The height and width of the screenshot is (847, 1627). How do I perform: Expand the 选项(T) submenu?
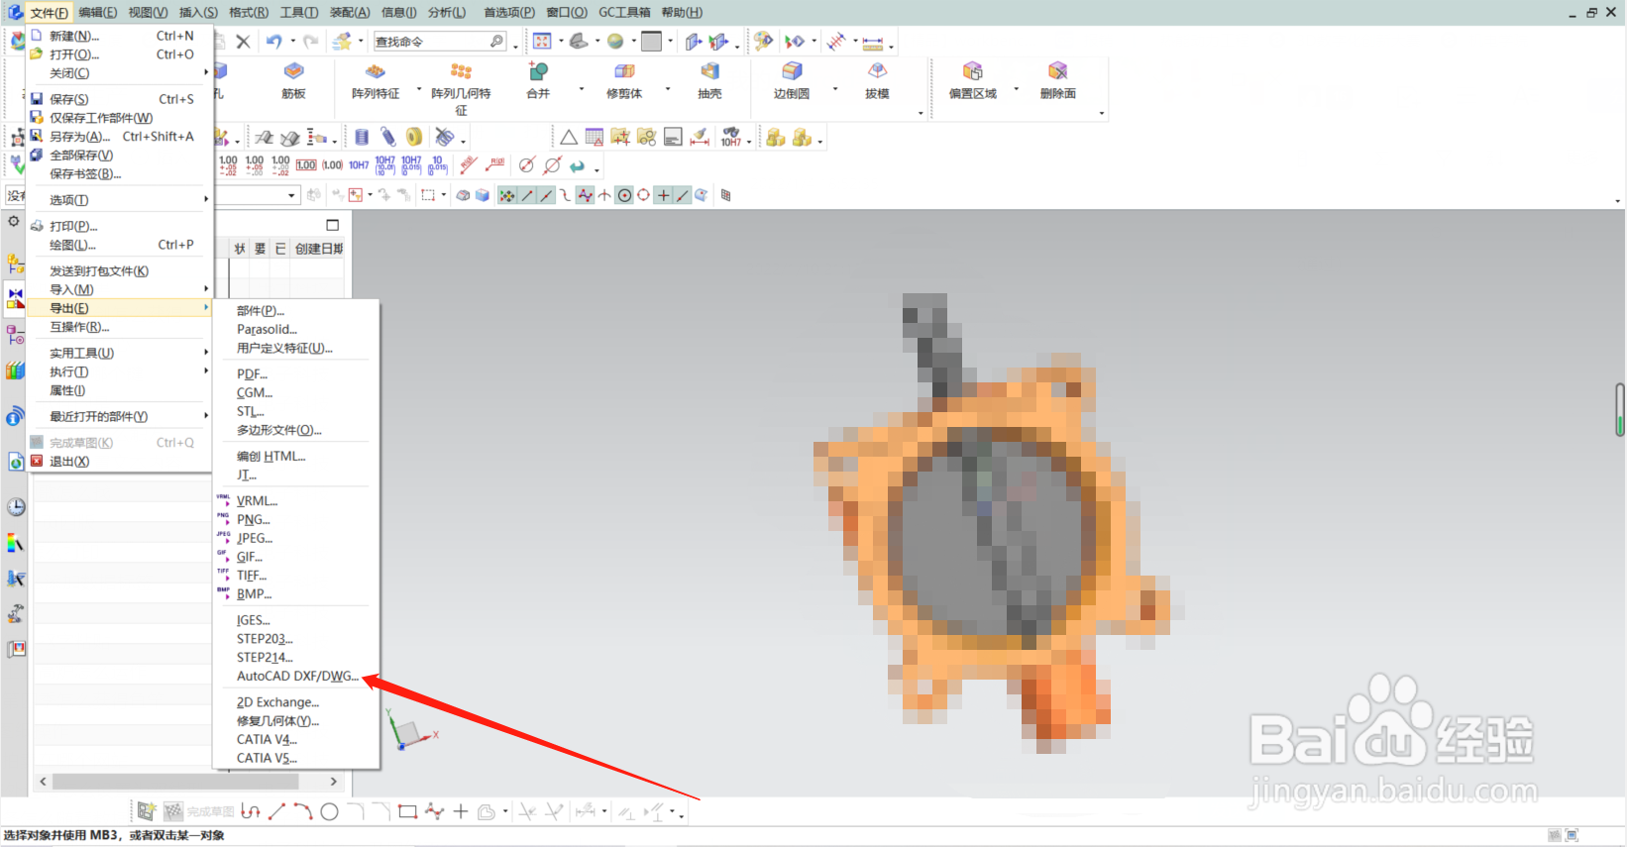tap(121, 200)
